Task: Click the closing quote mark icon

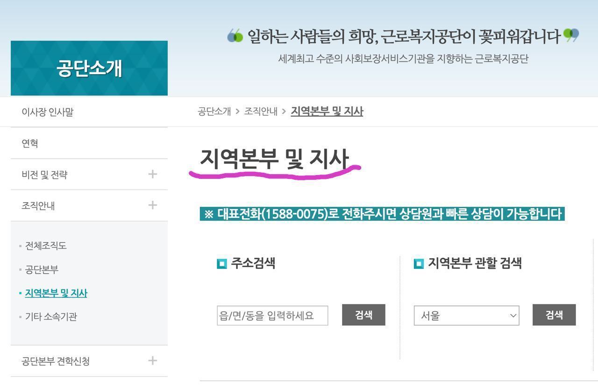Action: [571, 35]
